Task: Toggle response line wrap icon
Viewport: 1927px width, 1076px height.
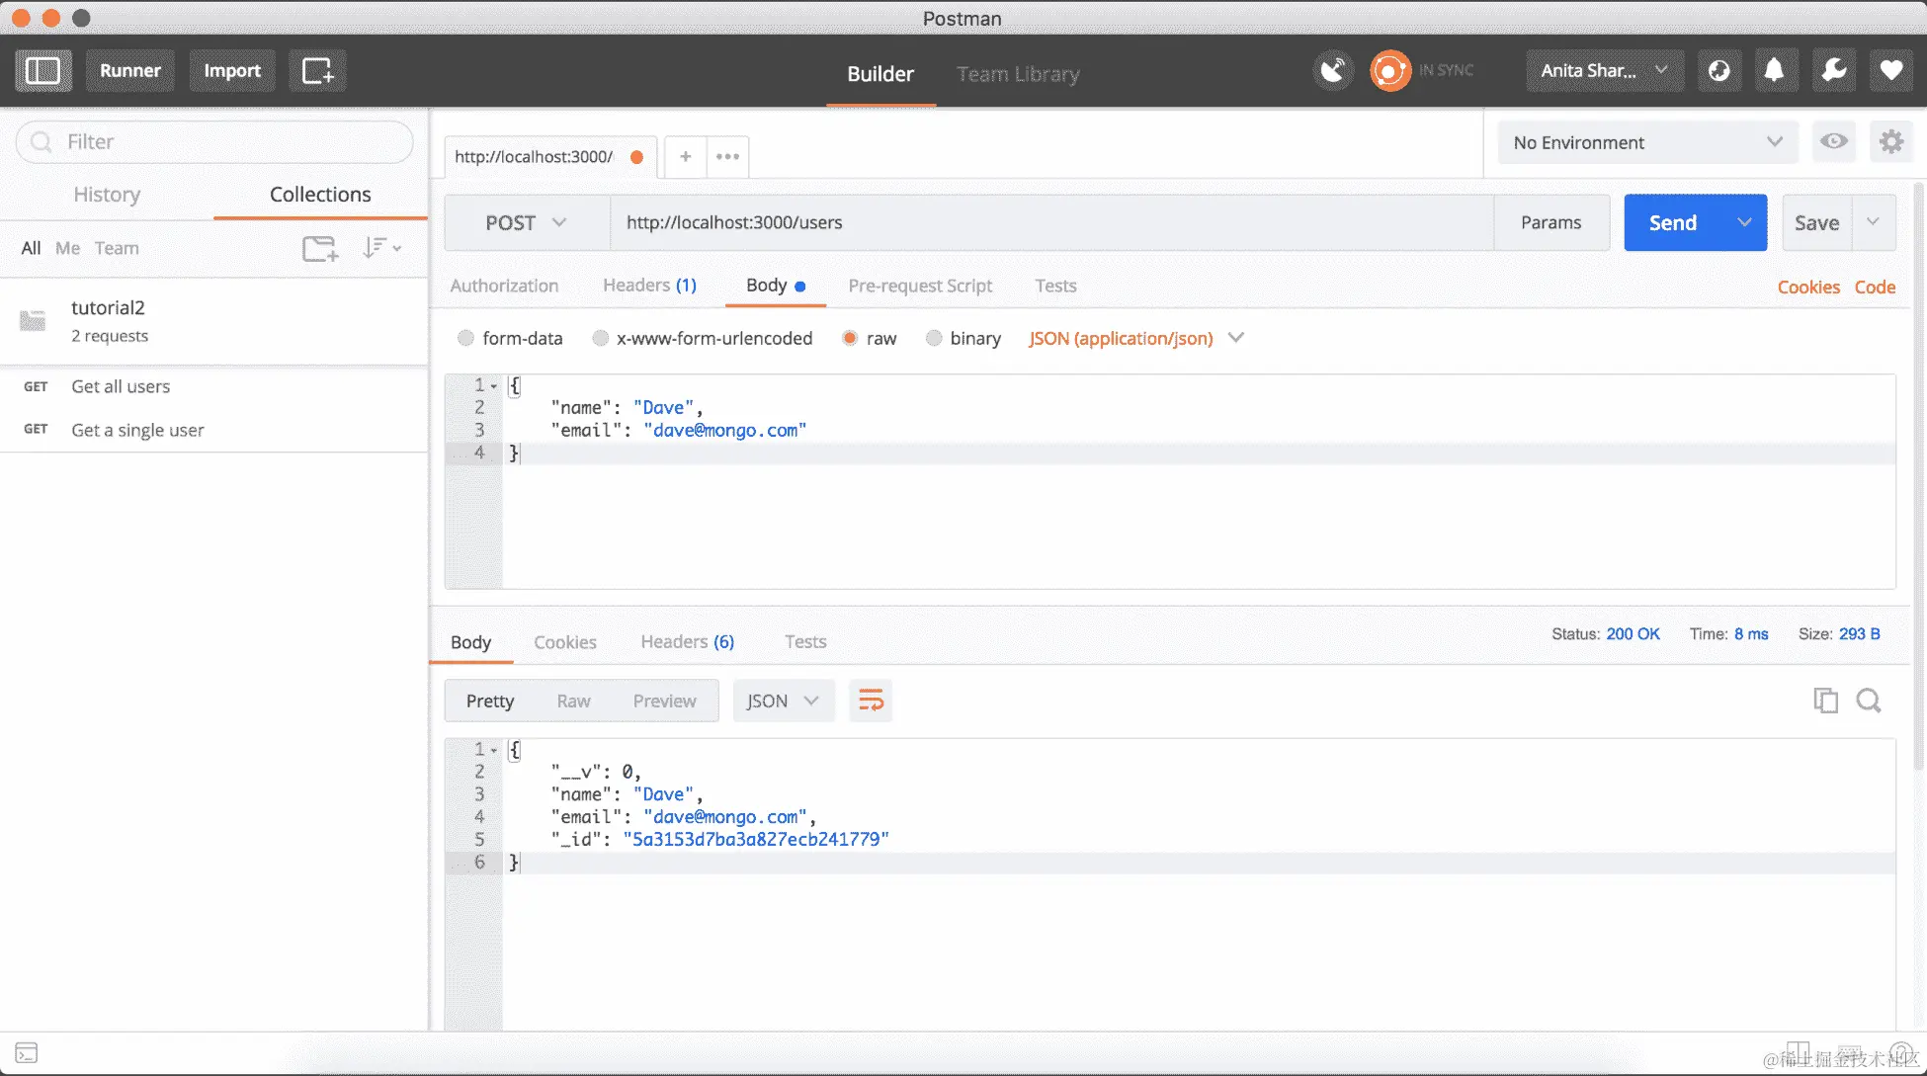Action: [x=871, y=701]
